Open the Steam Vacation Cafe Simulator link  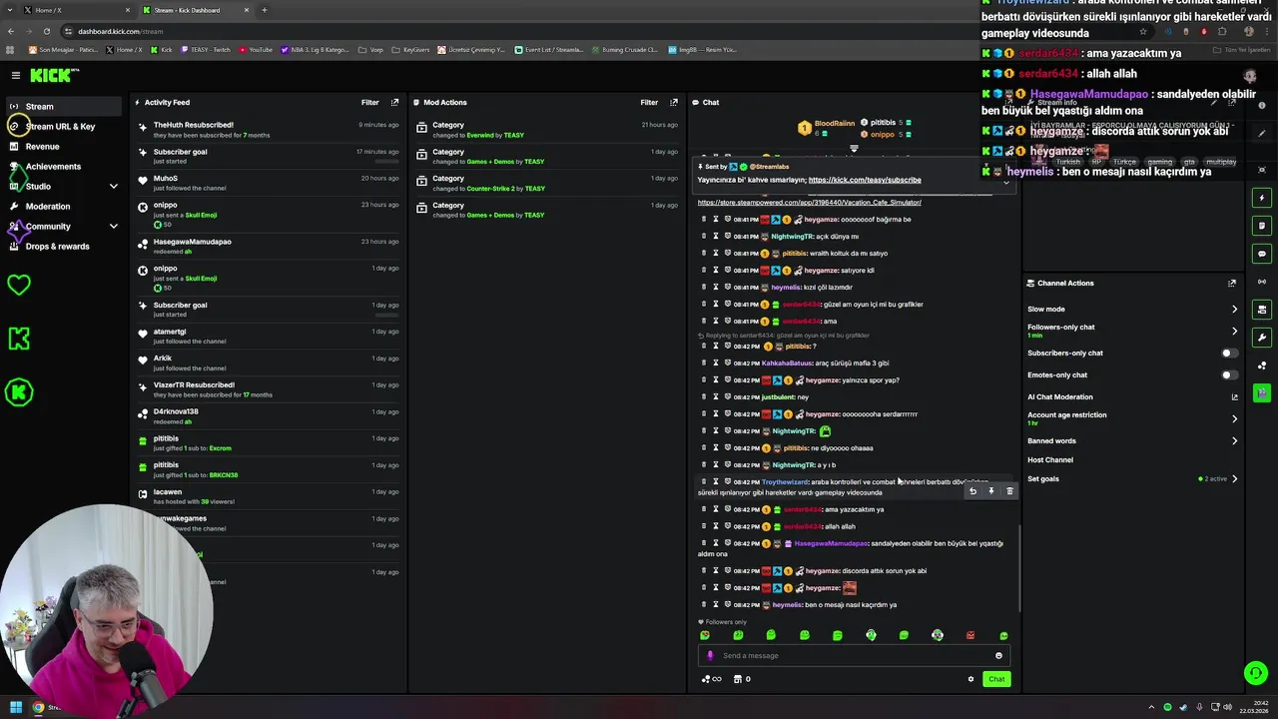coord(810,202)
